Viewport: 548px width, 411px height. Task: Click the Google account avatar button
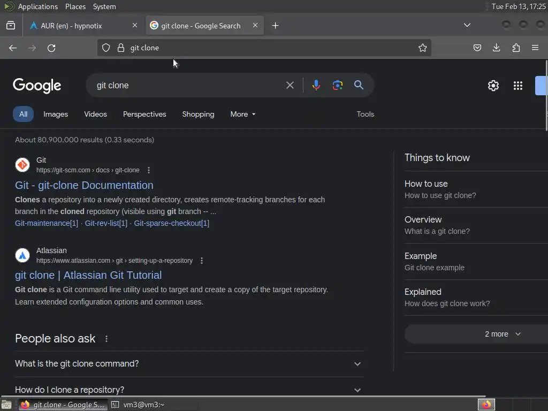(x=542, y=86)
